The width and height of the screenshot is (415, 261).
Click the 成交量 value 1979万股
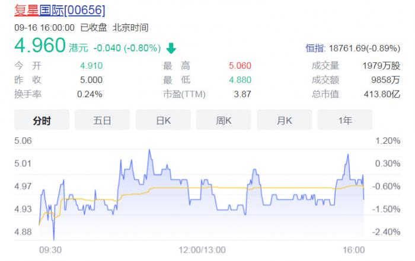[381, 66]
